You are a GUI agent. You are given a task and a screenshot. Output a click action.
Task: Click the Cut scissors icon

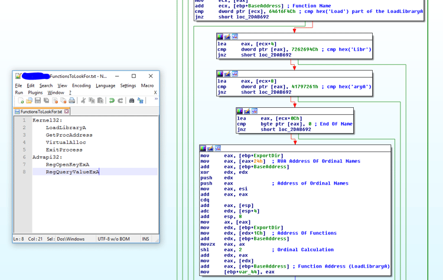pyautogui.click(x=83, y=101)
